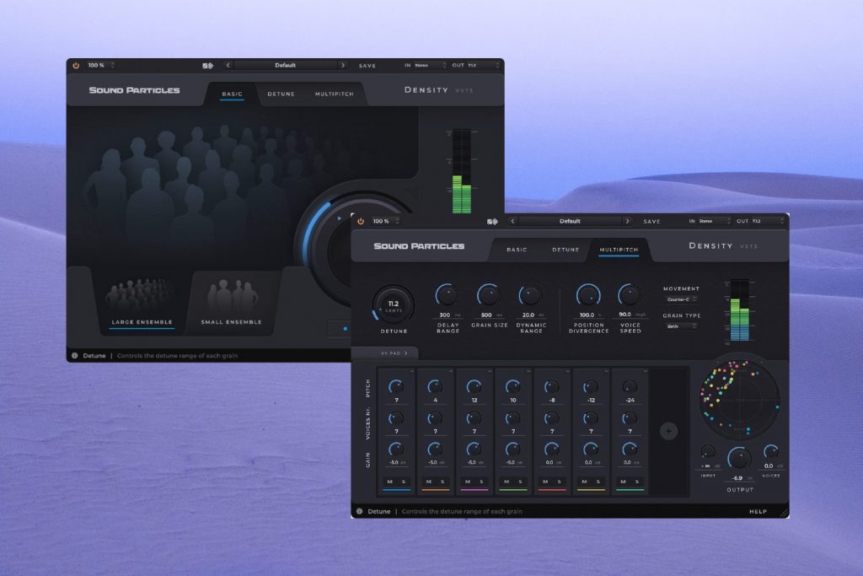Open IN Stereo dropdown in Multipitch window
The image size is (863, 576).
coord(713,221)
